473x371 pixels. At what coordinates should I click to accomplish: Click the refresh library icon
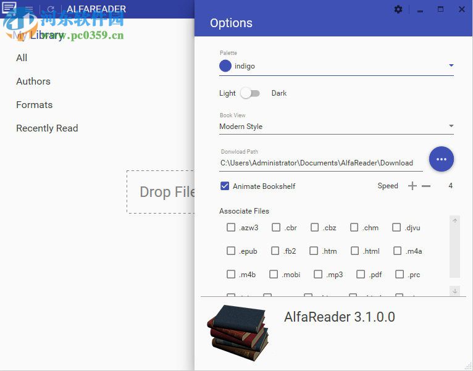coord(51,9)
